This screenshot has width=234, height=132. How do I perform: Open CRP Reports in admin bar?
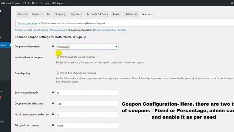58,3
